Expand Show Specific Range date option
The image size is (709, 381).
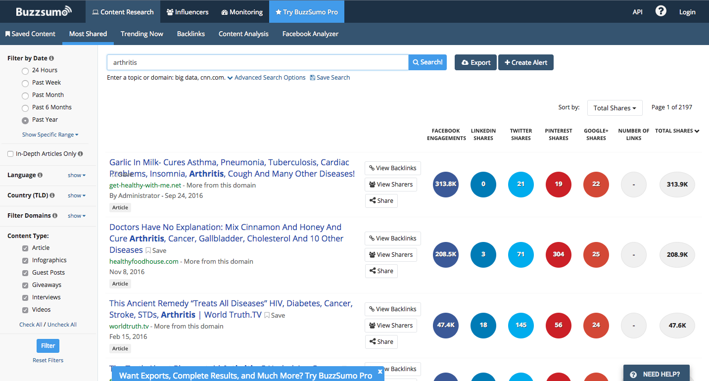50,135
